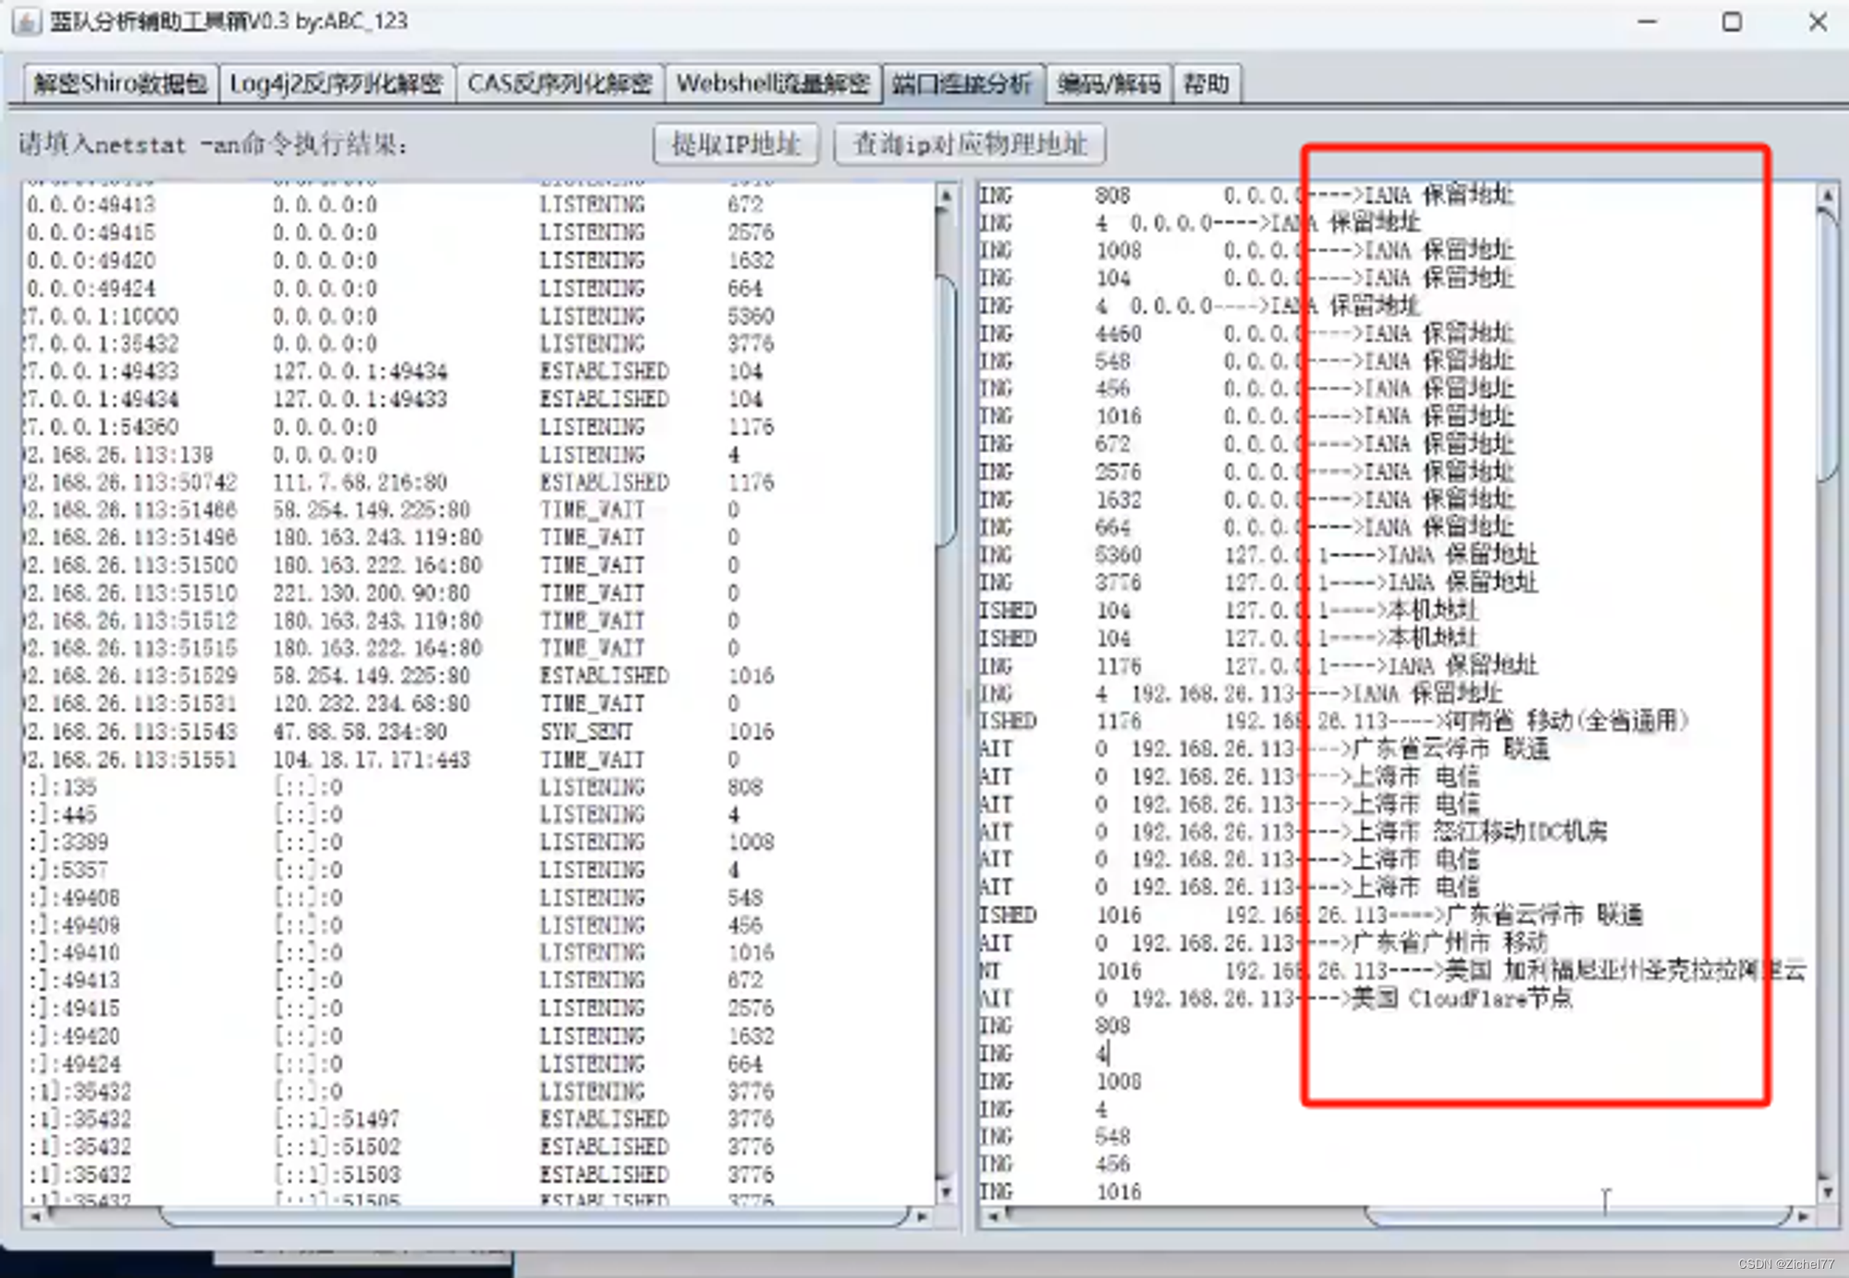The image size is (1849, 1278).
Task: Click 127.0.0.1:49434 foreign address
Action: 360,371
